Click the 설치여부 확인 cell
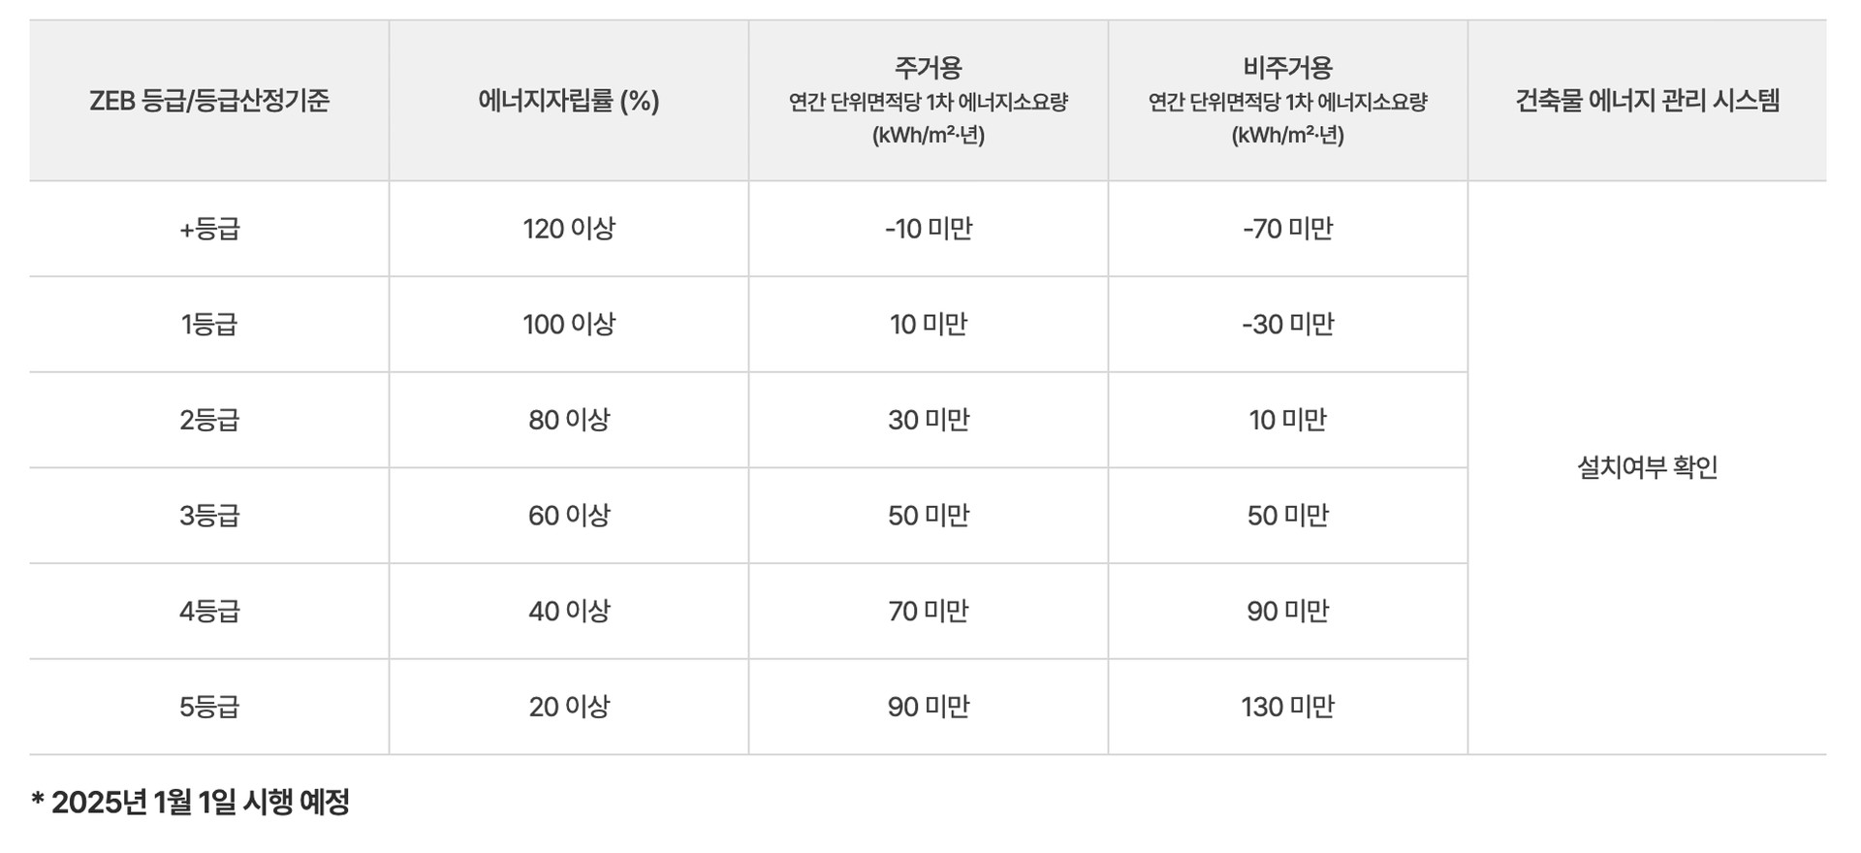 [x=1647, y=467]
